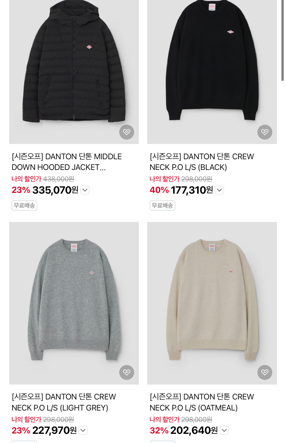Click the 23% 335,070원 discounted price
The image size is (286, 443).
[x=45, y=190]
